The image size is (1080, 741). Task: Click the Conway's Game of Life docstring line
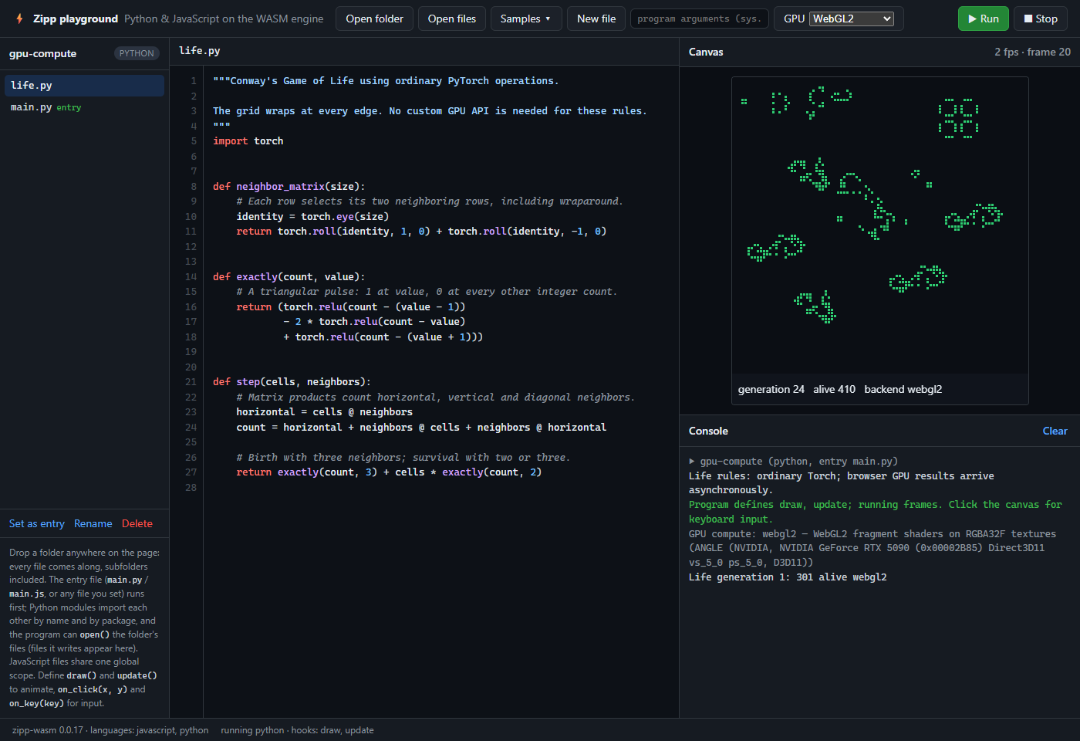pos(386,81)
